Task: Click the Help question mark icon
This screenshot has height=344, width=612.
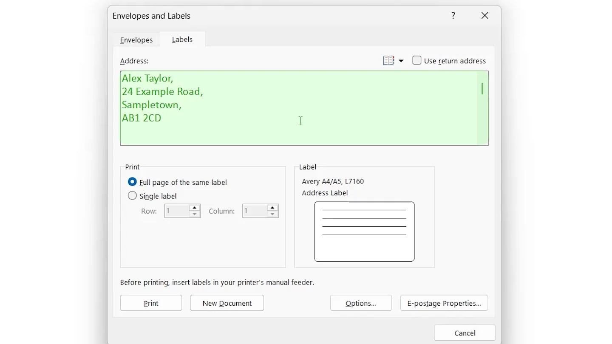Action: click(453, 16)
